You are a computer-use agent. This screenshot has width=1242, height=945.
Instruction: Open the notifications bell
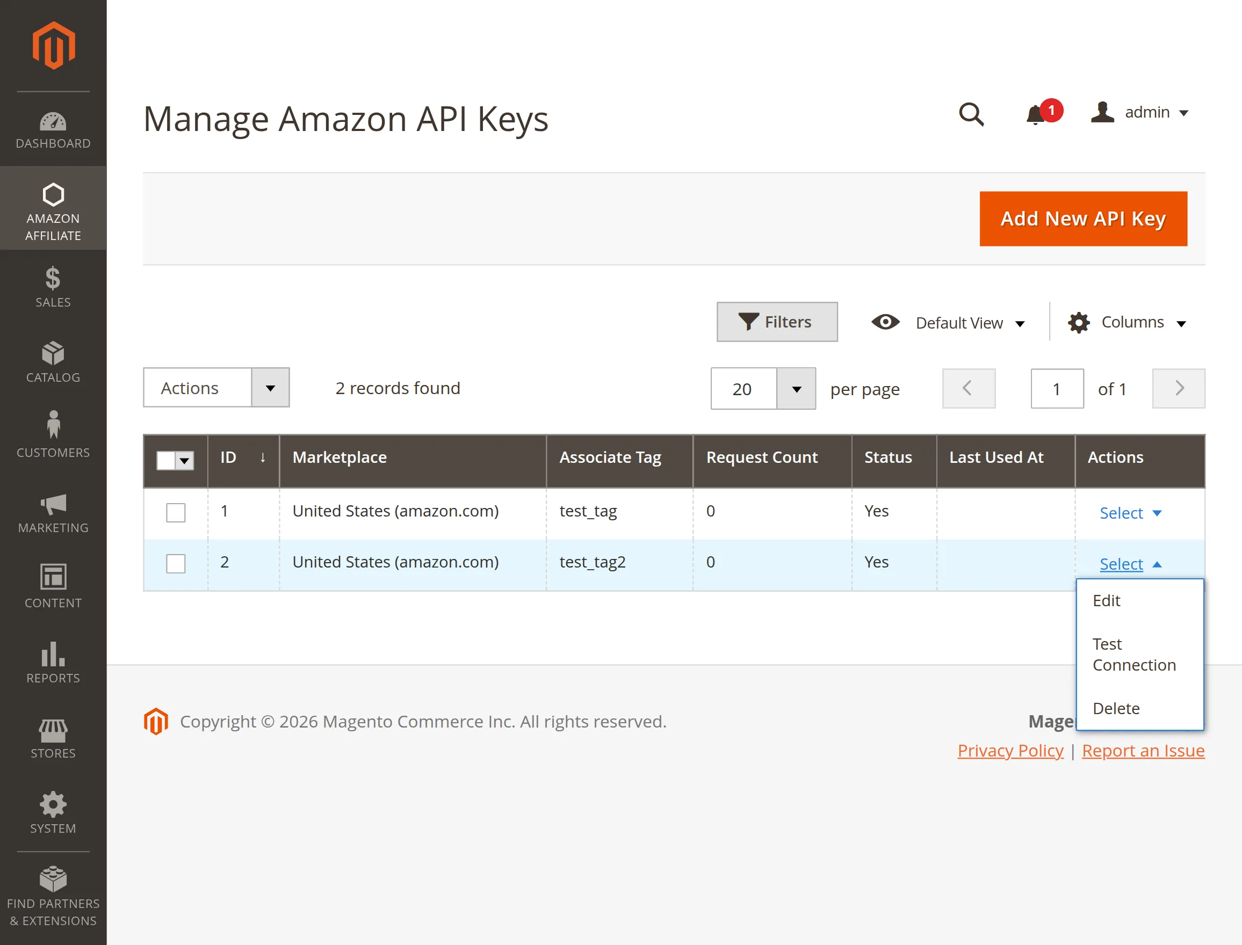[x=1036, y=115]
